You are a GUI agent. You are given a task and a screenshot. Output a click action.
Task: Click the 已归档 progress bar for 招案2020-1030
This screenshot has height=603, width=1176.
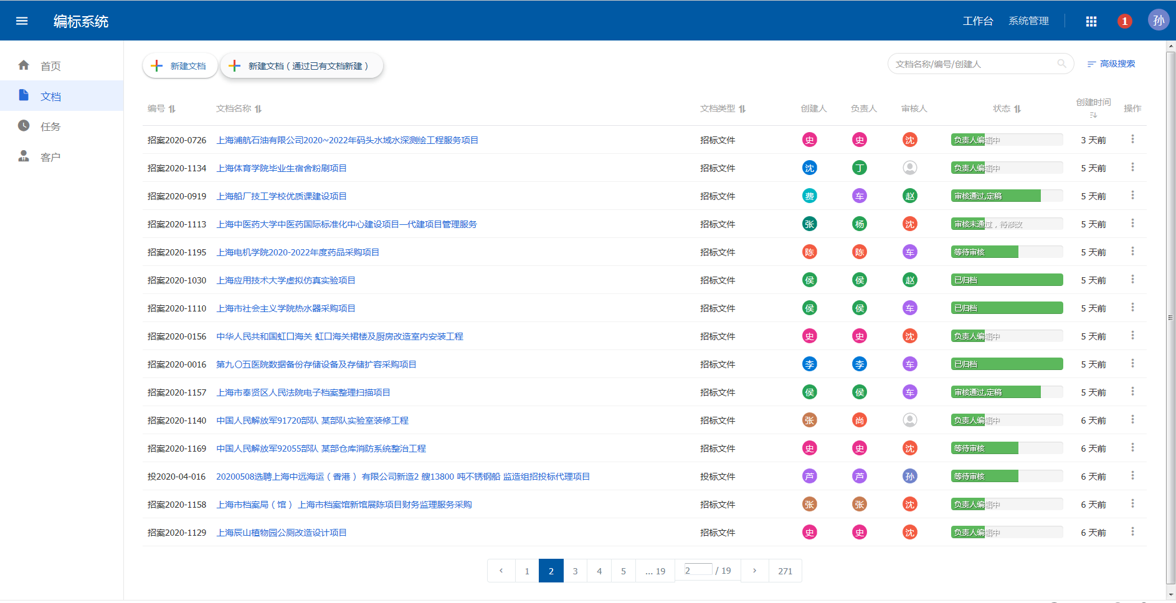click(1007, 280)
